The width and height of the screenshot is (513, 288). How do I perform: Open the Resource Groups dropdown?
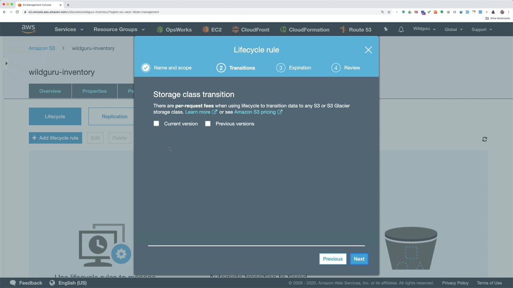click(119, 30)
